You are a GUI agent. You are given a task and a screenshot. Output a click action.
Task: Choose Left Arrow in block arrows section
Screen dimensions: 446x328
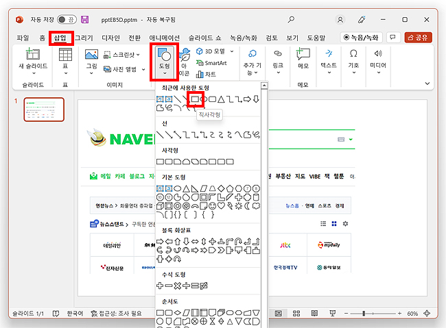(169, 242)
